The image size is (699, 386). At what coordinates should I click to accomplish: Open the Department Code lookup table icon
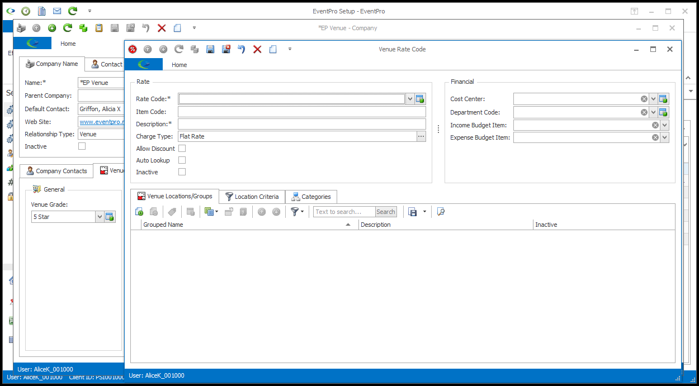pos(664,112)
